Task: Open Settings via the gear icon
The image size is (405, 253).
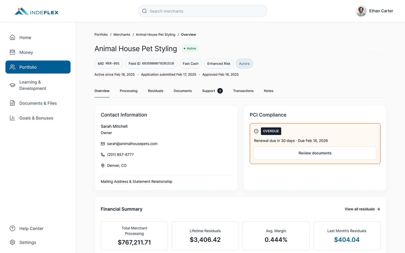Action: coord(12,242)
